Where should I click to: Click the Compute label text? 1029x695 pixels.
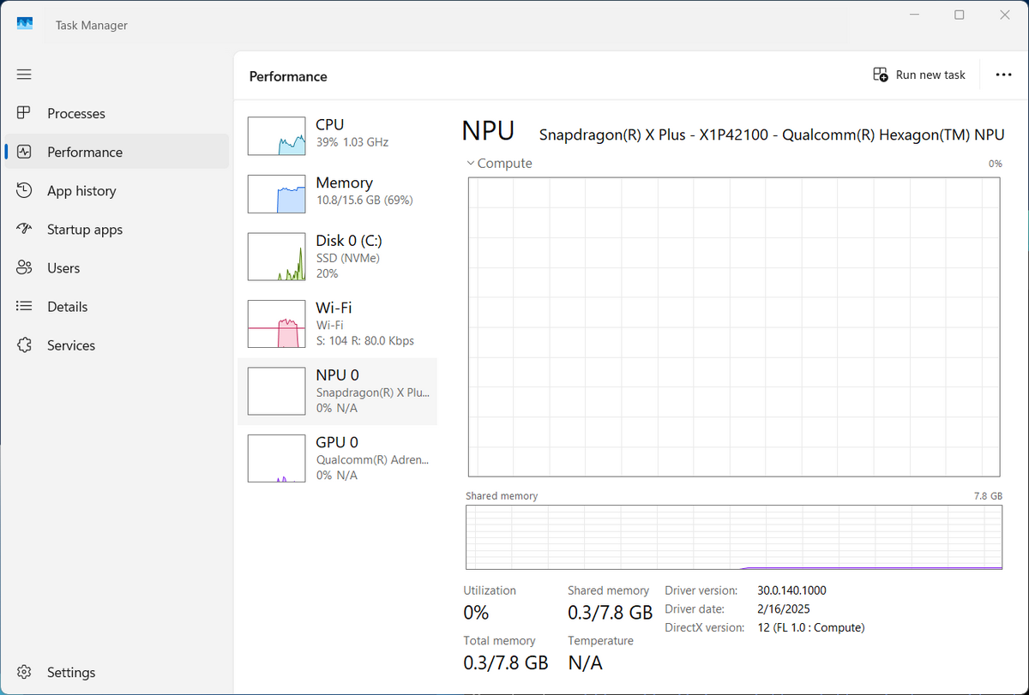coord(504,163)
